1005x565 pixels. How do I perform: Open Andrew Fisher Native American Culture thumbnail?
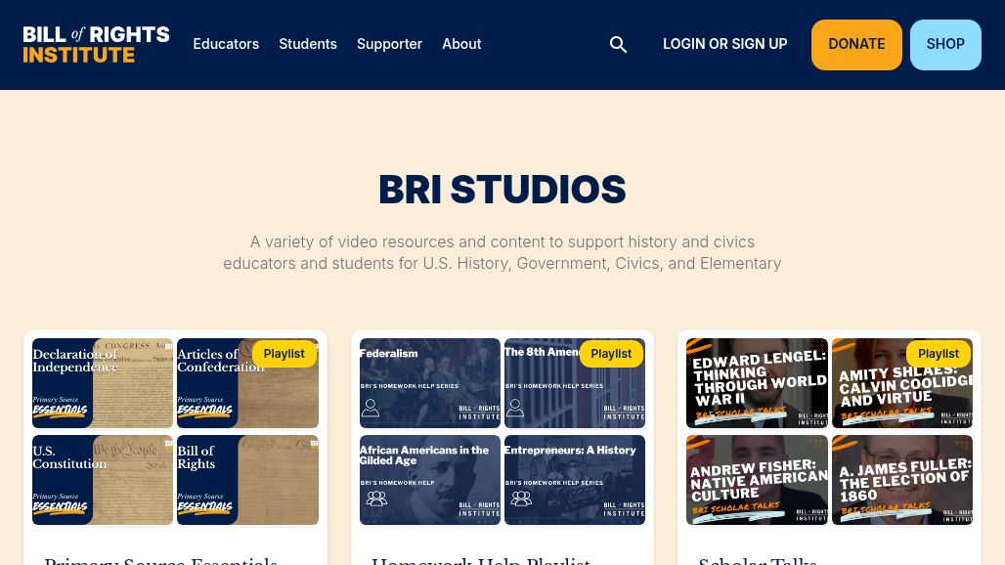click(757, 480)
